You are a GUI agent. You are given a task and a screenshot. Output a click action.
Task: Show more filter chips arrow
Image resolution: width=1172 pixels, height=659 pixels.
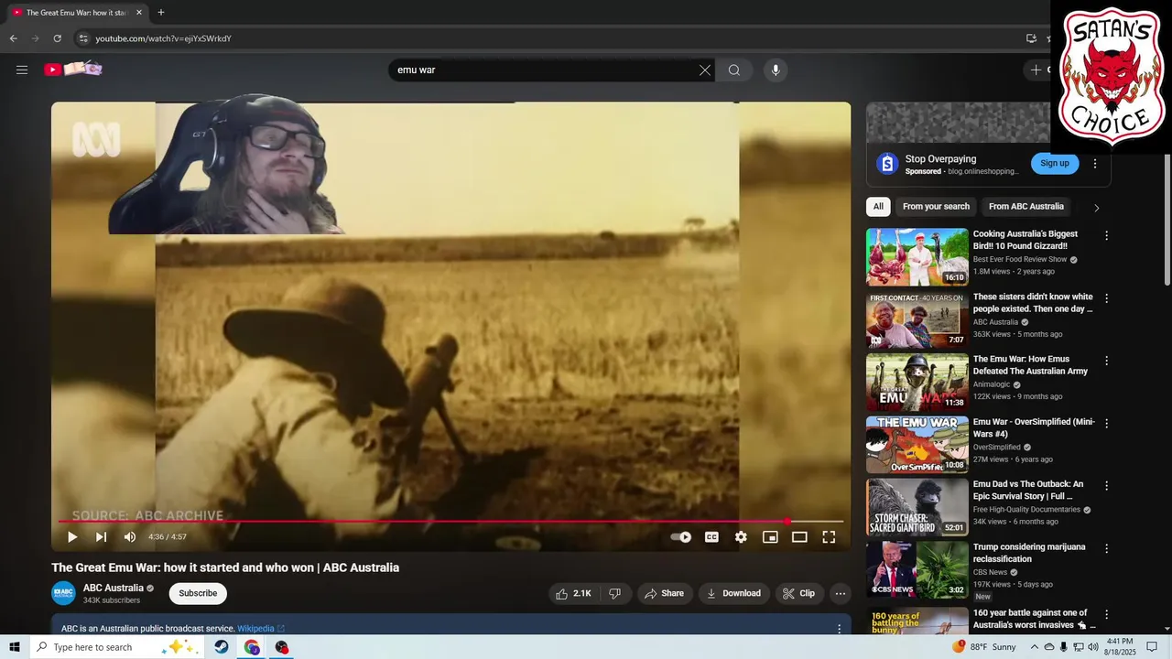coord(1097,208)
